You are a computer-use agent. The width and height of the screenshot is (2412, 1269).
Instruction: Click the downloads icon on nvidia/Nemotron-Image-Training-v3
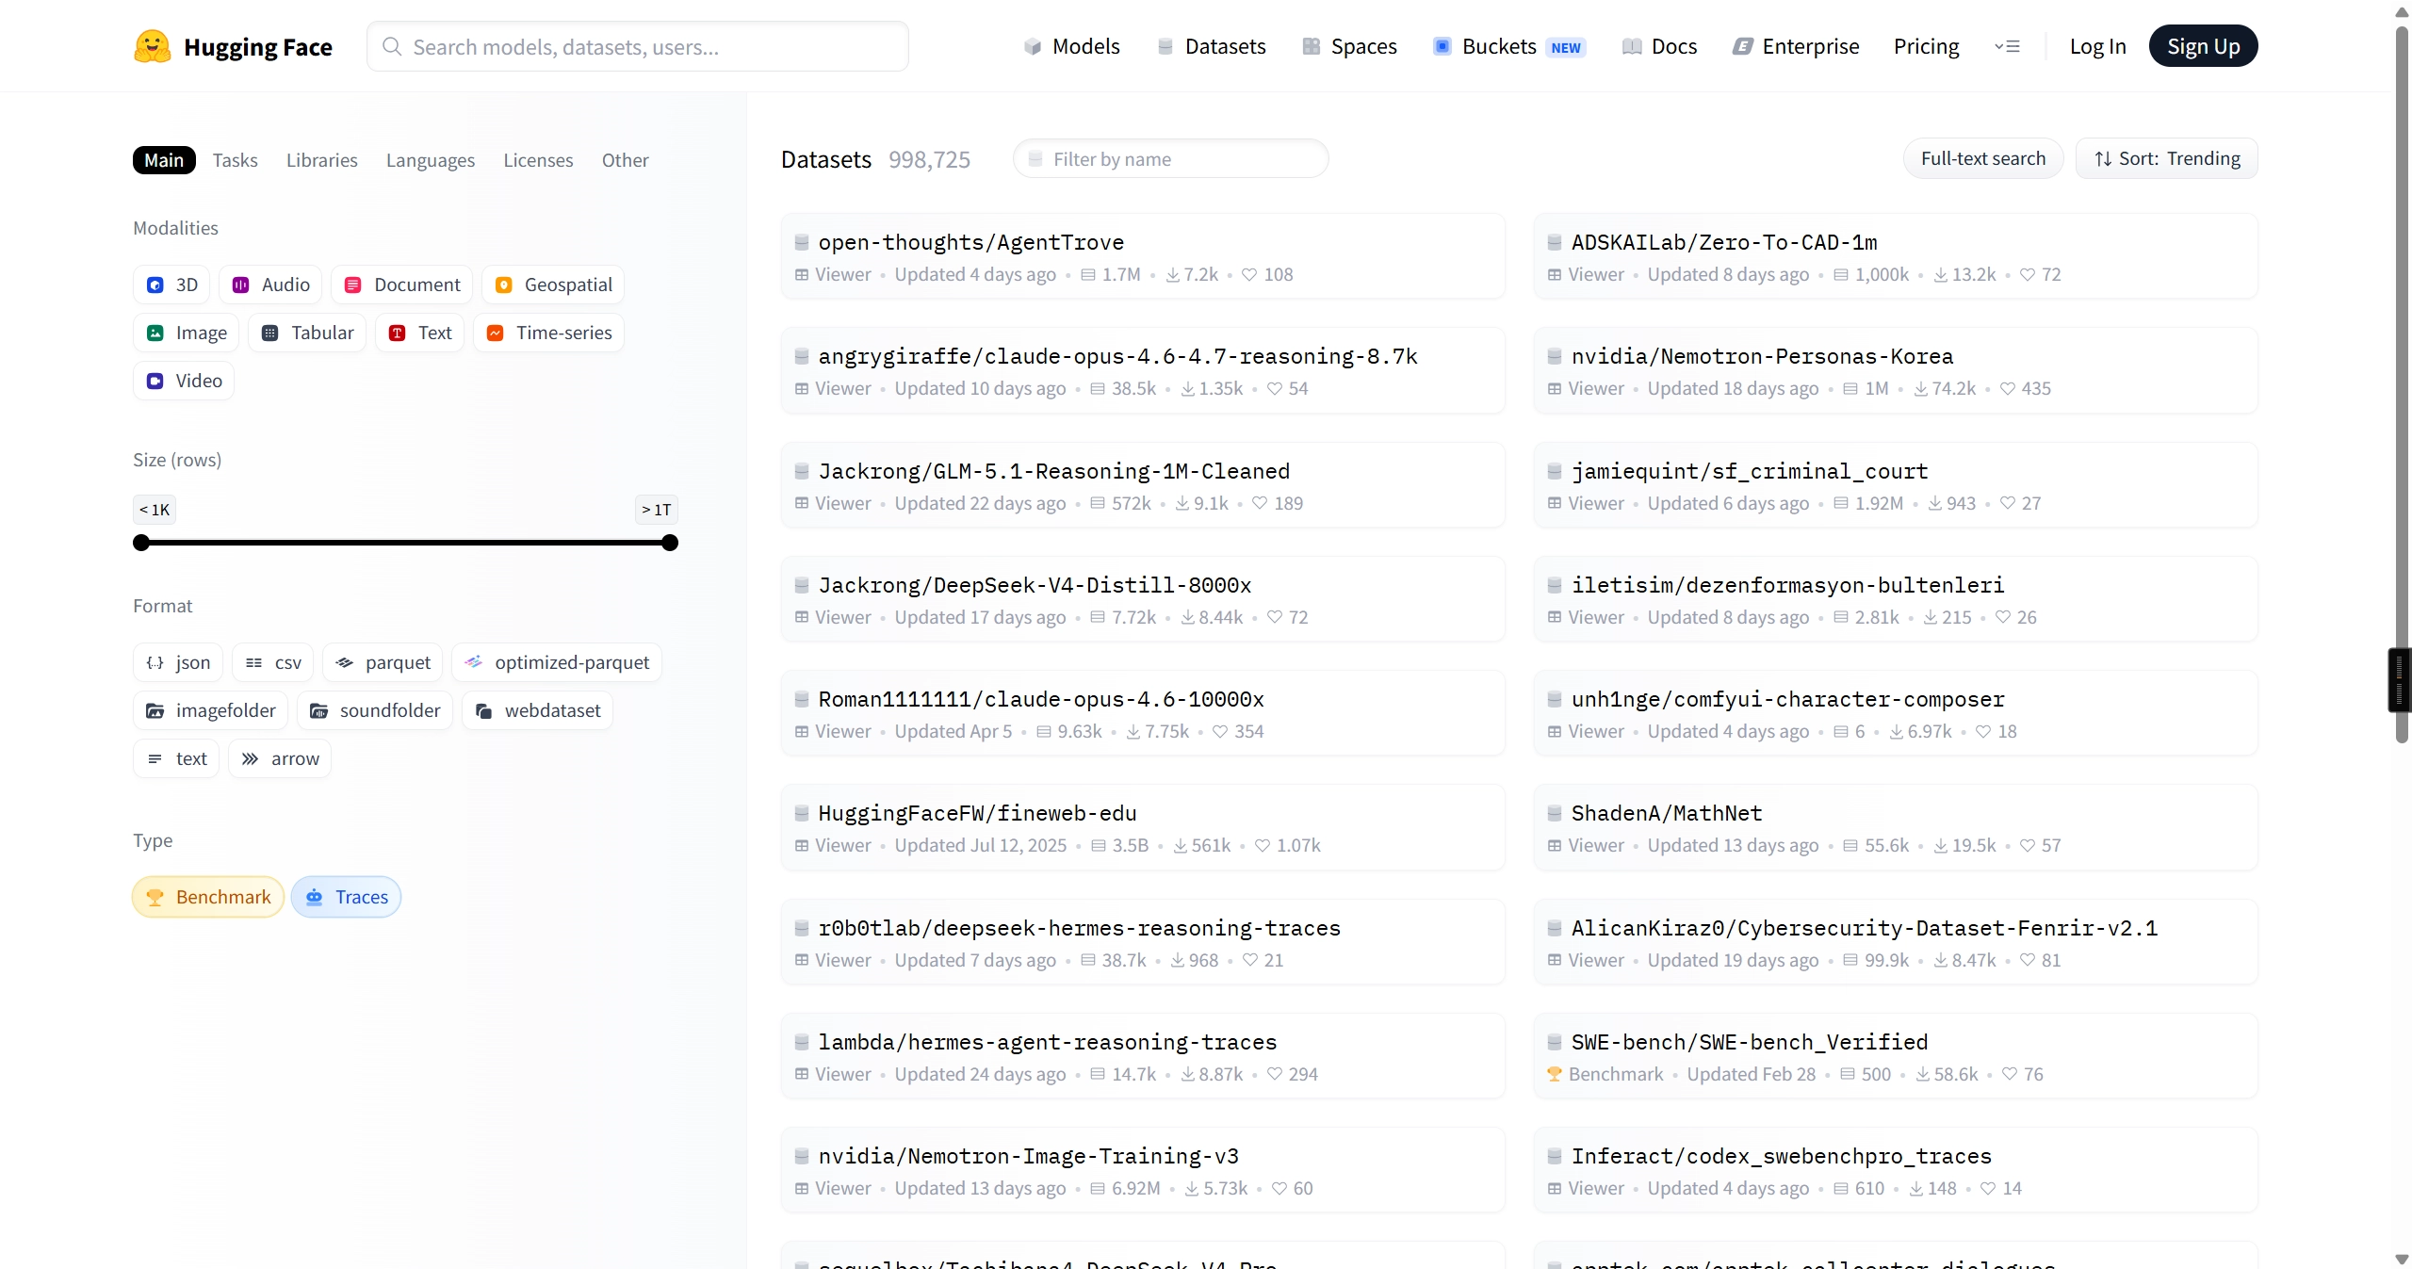click(x=1192, y=1189)
